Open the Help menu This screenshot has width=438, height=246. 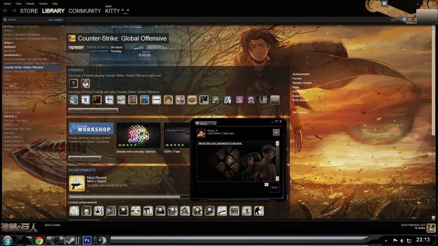pos(55,4)
